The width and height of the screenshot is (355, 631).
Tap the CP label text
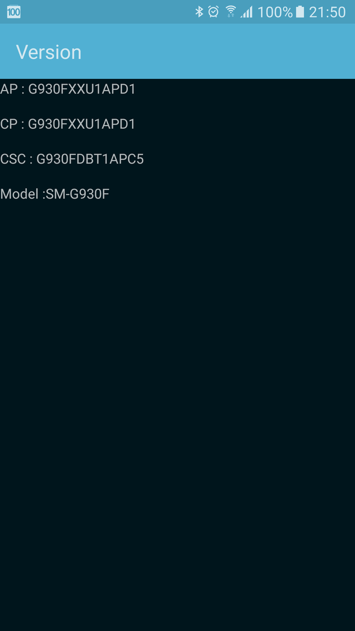point(9,124)
